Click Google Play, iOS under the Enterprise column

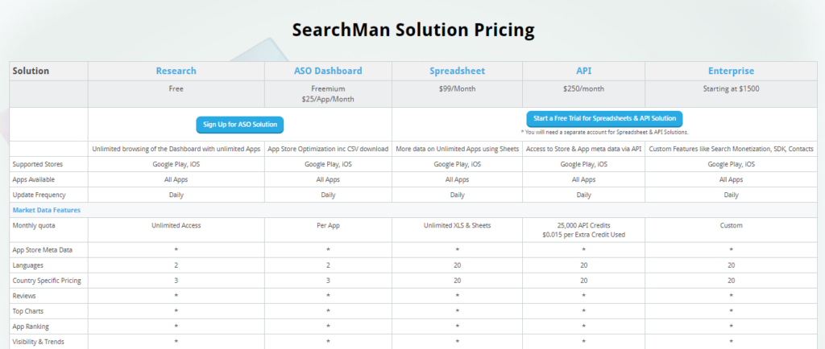point(731,164)
